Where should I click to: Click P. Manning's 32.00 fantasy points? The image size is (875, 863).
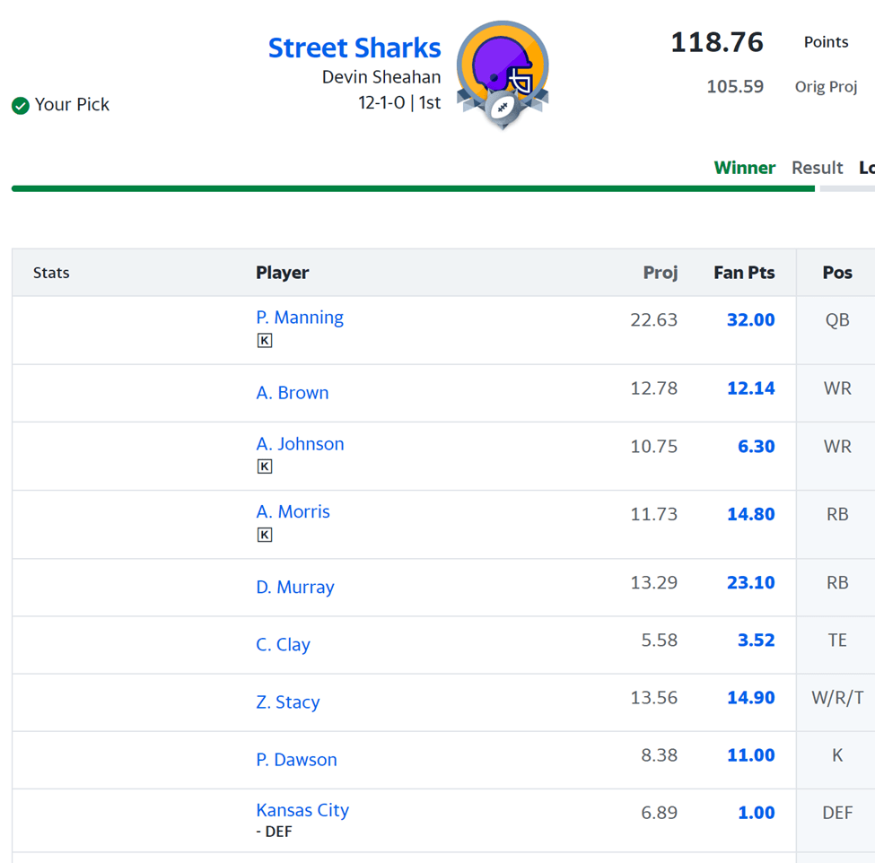750,320
